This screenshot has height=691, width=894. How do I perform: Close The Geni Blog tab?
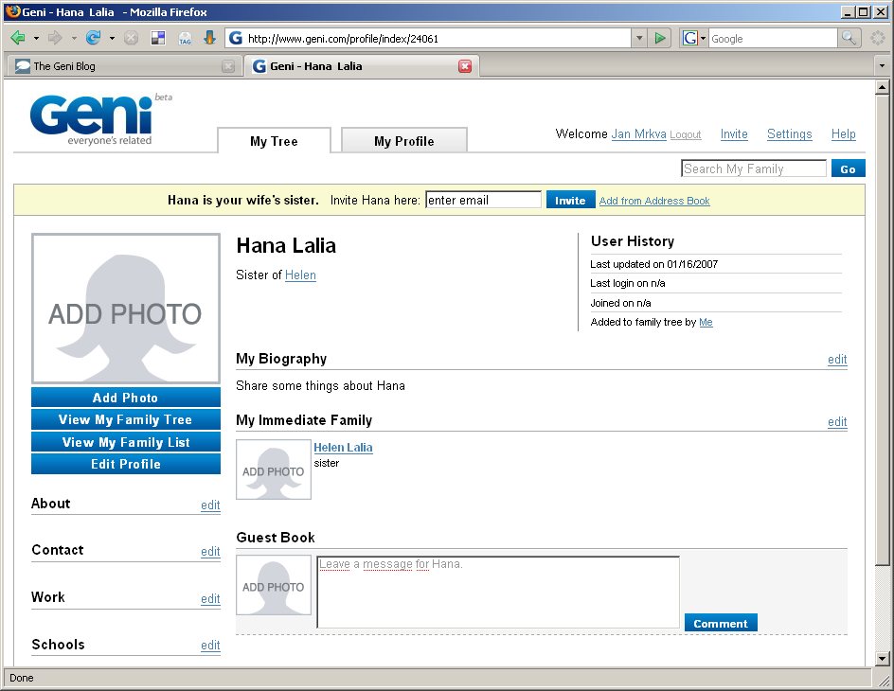tap(228, 66)
